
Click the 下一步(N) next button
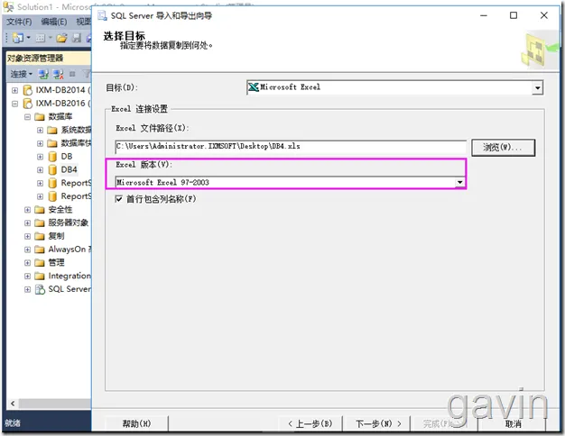pos(378,423)
